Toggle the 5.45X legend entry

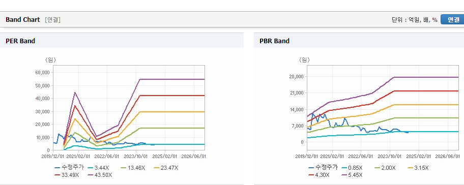tap(352, 175)
